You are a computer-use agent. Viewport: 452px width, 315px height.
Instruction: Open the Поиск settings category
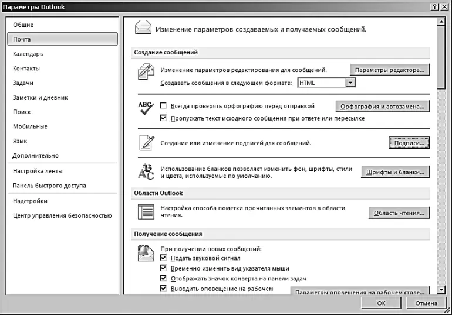[x=62, y=112]
